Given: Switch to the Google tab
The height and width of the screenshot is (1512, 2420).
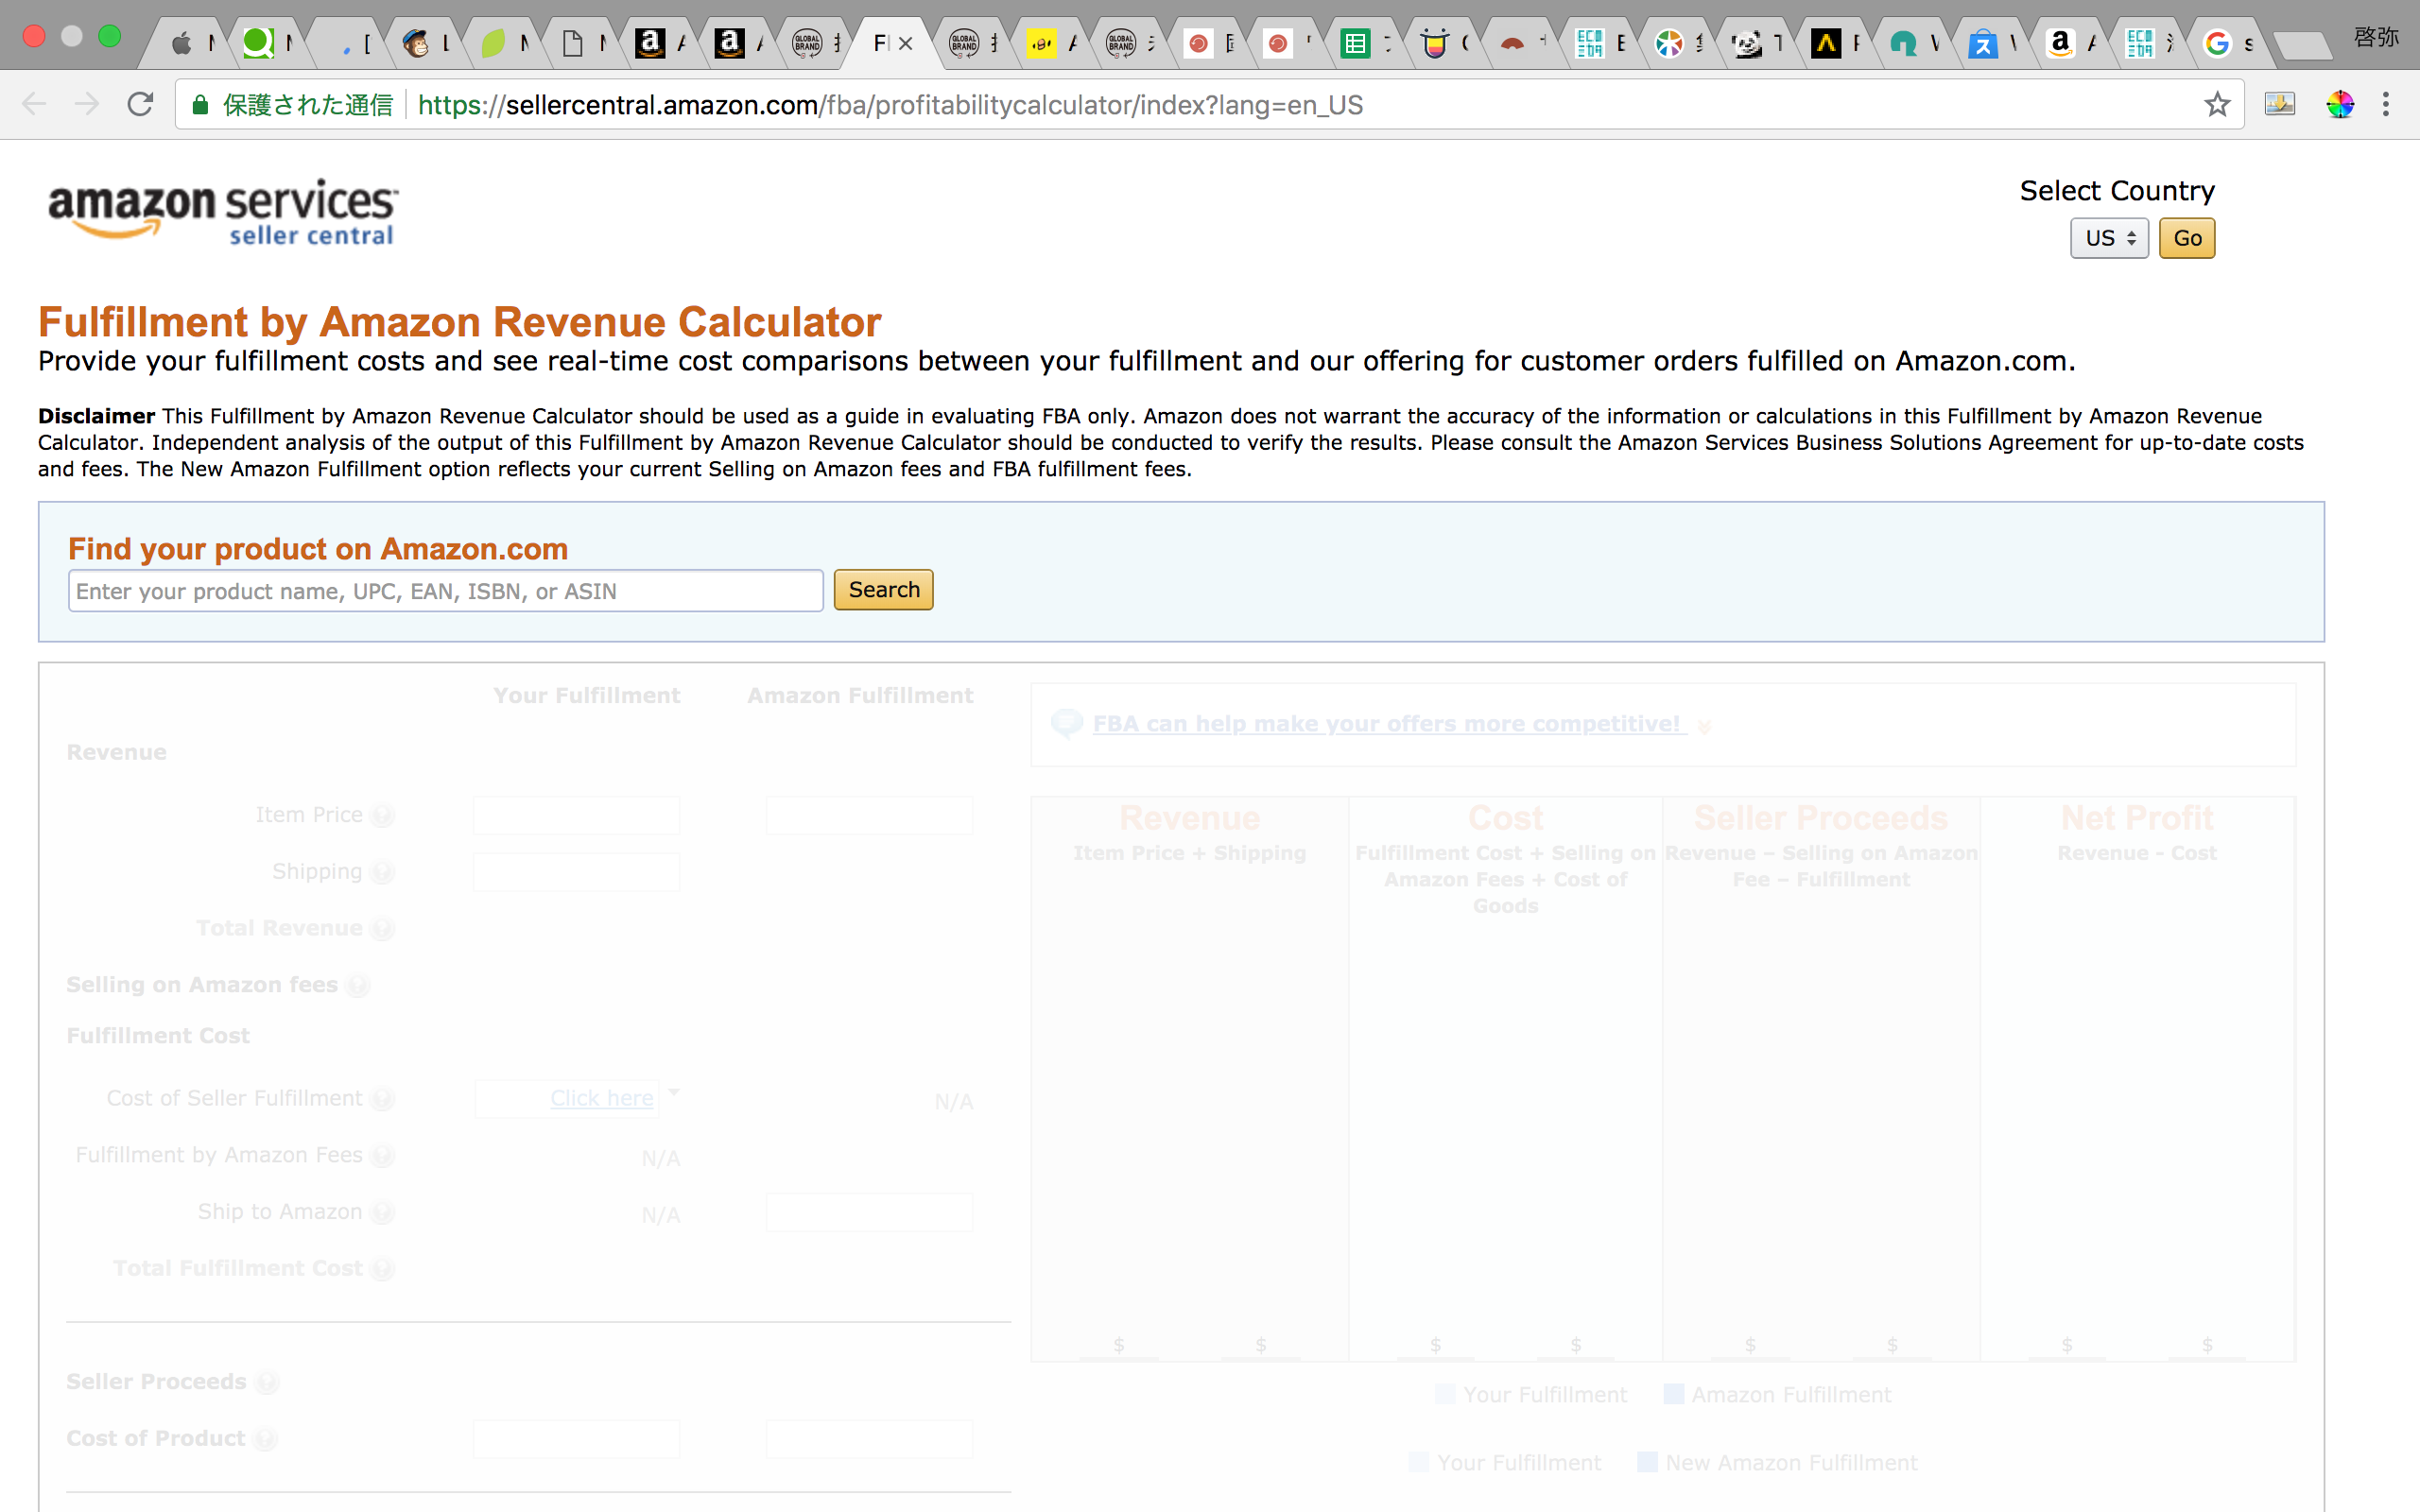Looking at the screenshot, I should click(2217, 43).
